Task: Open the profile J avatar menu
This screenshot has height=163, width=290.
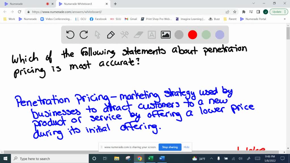Action: 266,12
